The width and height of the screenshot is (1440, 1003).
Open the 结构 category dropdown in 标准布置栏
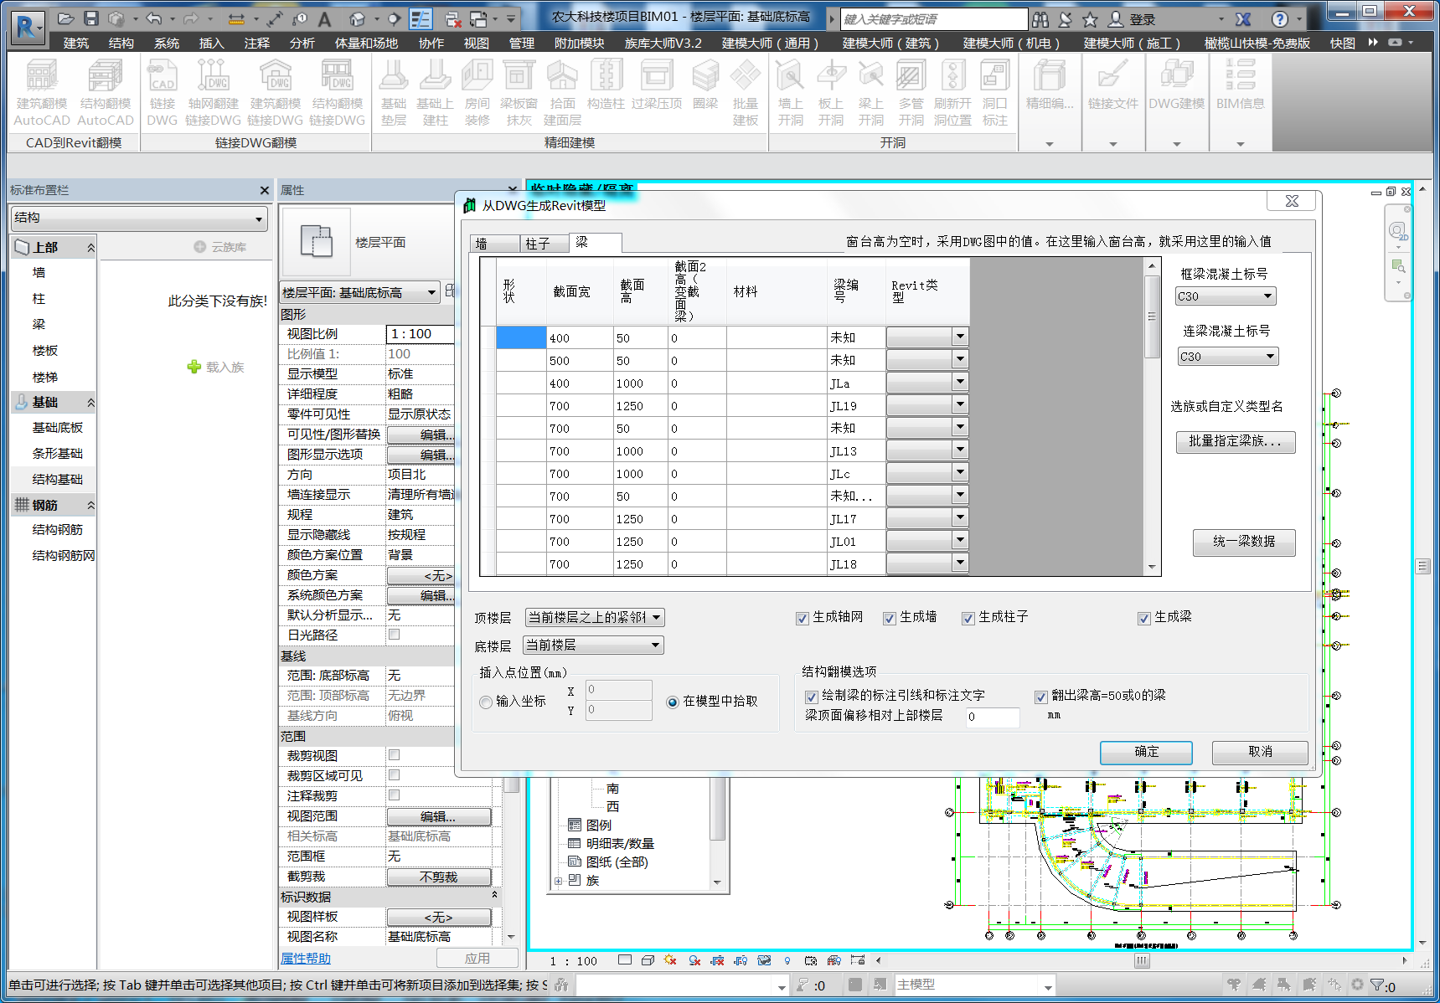(x=139, y=219)
